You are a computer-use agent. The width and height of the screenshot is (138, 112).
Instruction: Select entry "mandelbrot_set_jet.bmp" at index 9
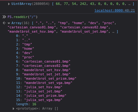coord(43,74)
